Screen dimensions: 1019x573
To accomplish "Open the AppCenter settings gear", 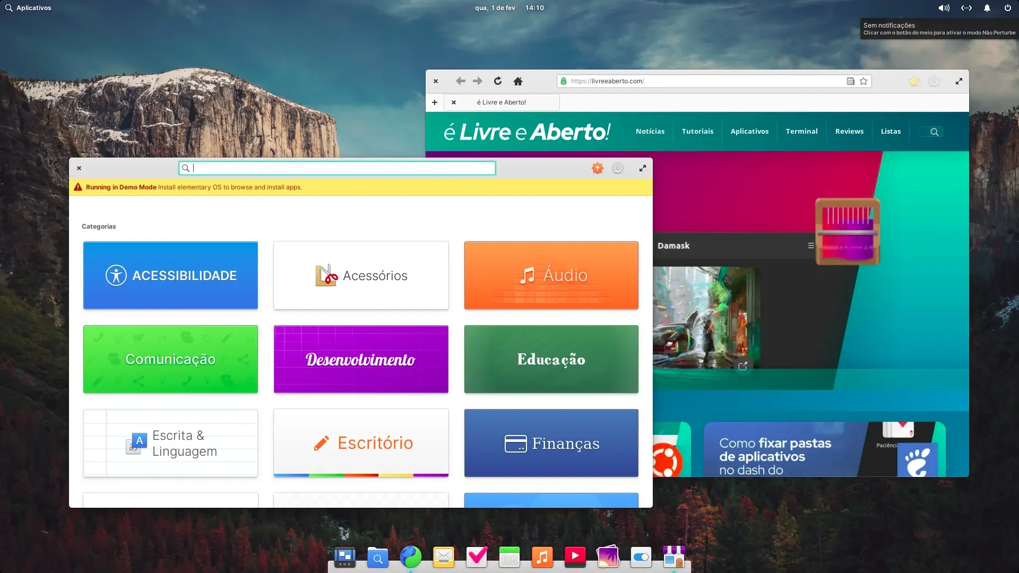I will pos(618,168).
